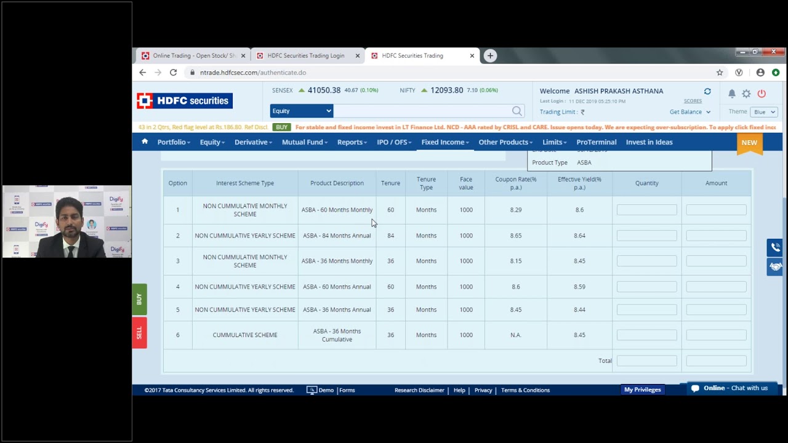Click Quantity field for option 1
Screen dimensions: 788x443
(646, 210)
